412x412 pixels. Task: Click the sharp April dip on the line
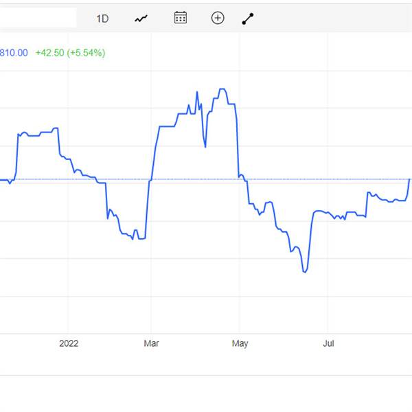click(x=205, y=147)
